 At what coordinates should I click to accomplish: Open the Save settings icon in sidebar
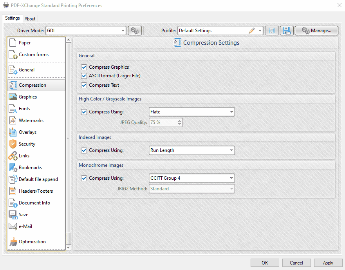13,215
